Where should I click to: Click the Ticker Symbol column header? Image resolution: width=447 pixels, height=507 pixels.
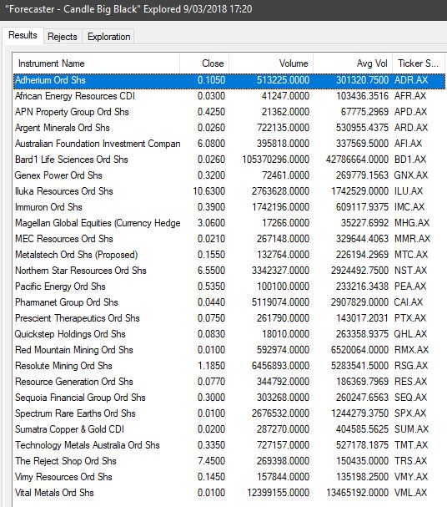419,63
